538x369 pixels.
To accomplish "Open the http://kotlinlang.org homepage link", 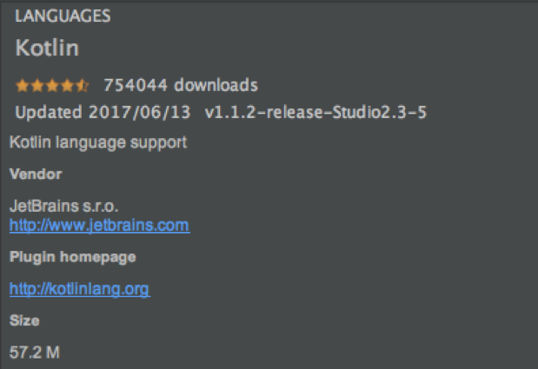I will click(x=79, y=289).
